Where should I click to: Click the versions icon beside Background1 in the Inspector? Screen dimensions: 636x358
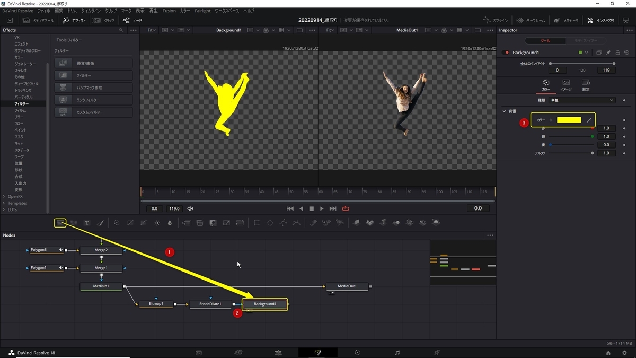(x=599, y=53)
